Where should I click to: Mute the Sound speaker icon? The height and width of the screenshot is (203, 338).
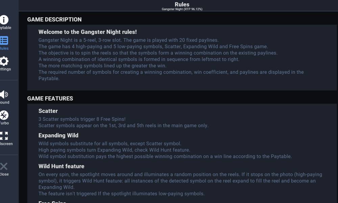pos(4,94)
